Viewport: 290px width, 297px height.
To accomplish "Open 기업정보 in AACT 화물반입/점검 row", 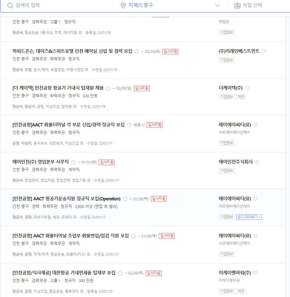I will (227, 254).
